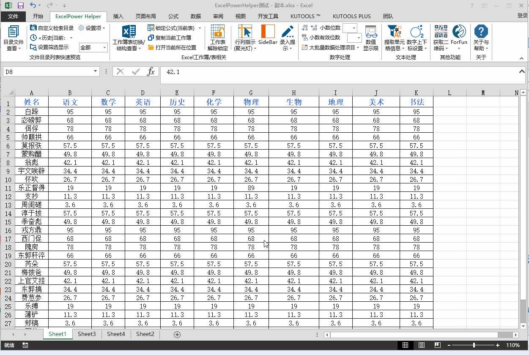This screenshot has width=529, height=355.
Task: Expand the 锁定公式(当前表) dropdown arrow
Action: tap(200, 28)
